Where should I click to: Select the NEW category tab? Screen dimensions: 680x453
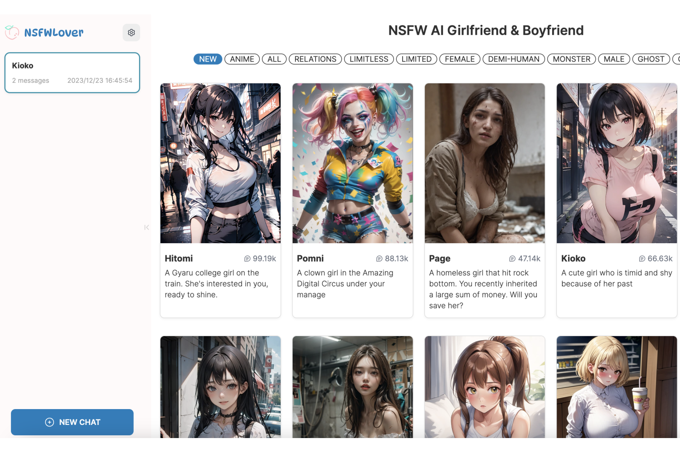tap(208, 59)
